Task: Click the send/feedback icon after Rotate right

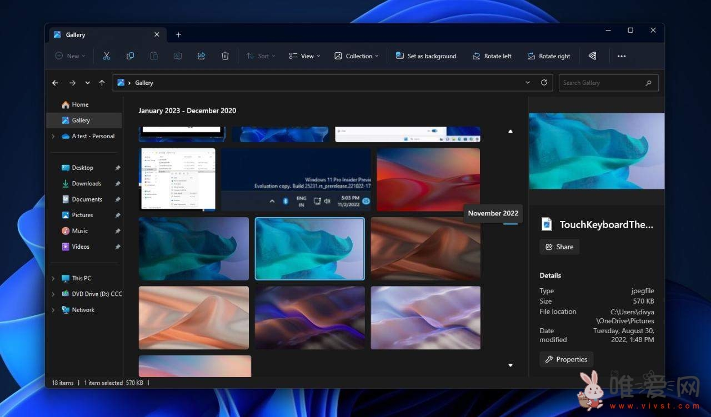Action: pyautogui.click(x=593, y=56)
